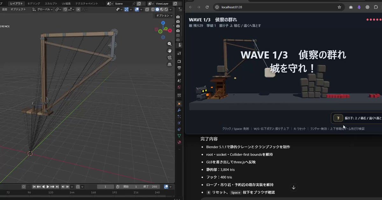Toggle X-ray mode
This screenshot has width=382, height=200.
[x=147, y=10]
